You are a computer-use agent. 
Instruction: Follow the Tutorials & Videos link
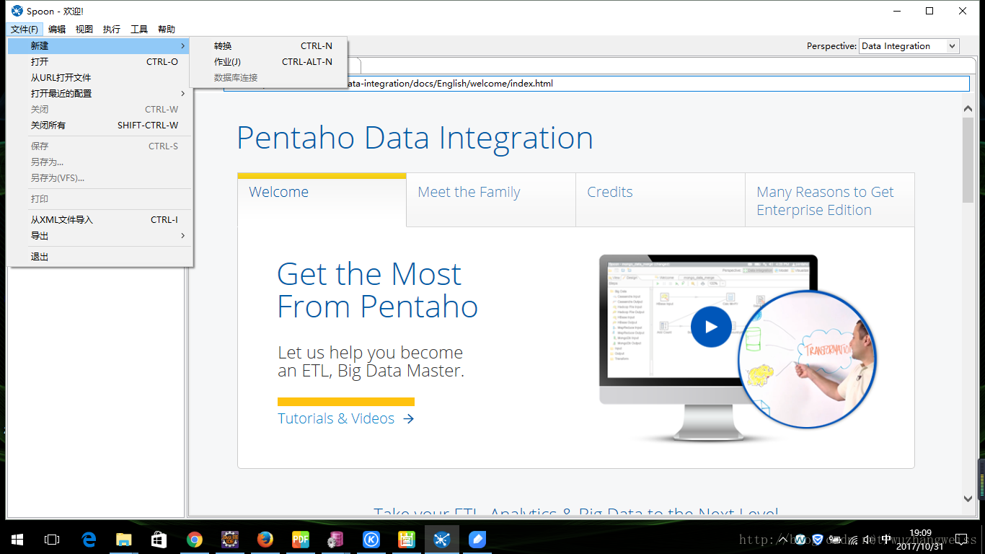[x=346, y=418]
